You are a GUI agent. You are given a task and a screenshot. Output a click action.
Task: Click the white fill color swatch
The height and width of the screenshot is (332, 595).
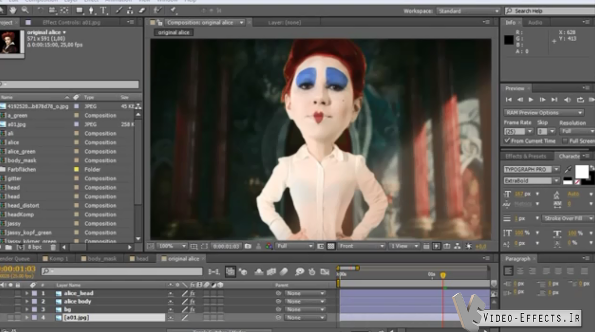pyautogui.click(x=581, y=171)
